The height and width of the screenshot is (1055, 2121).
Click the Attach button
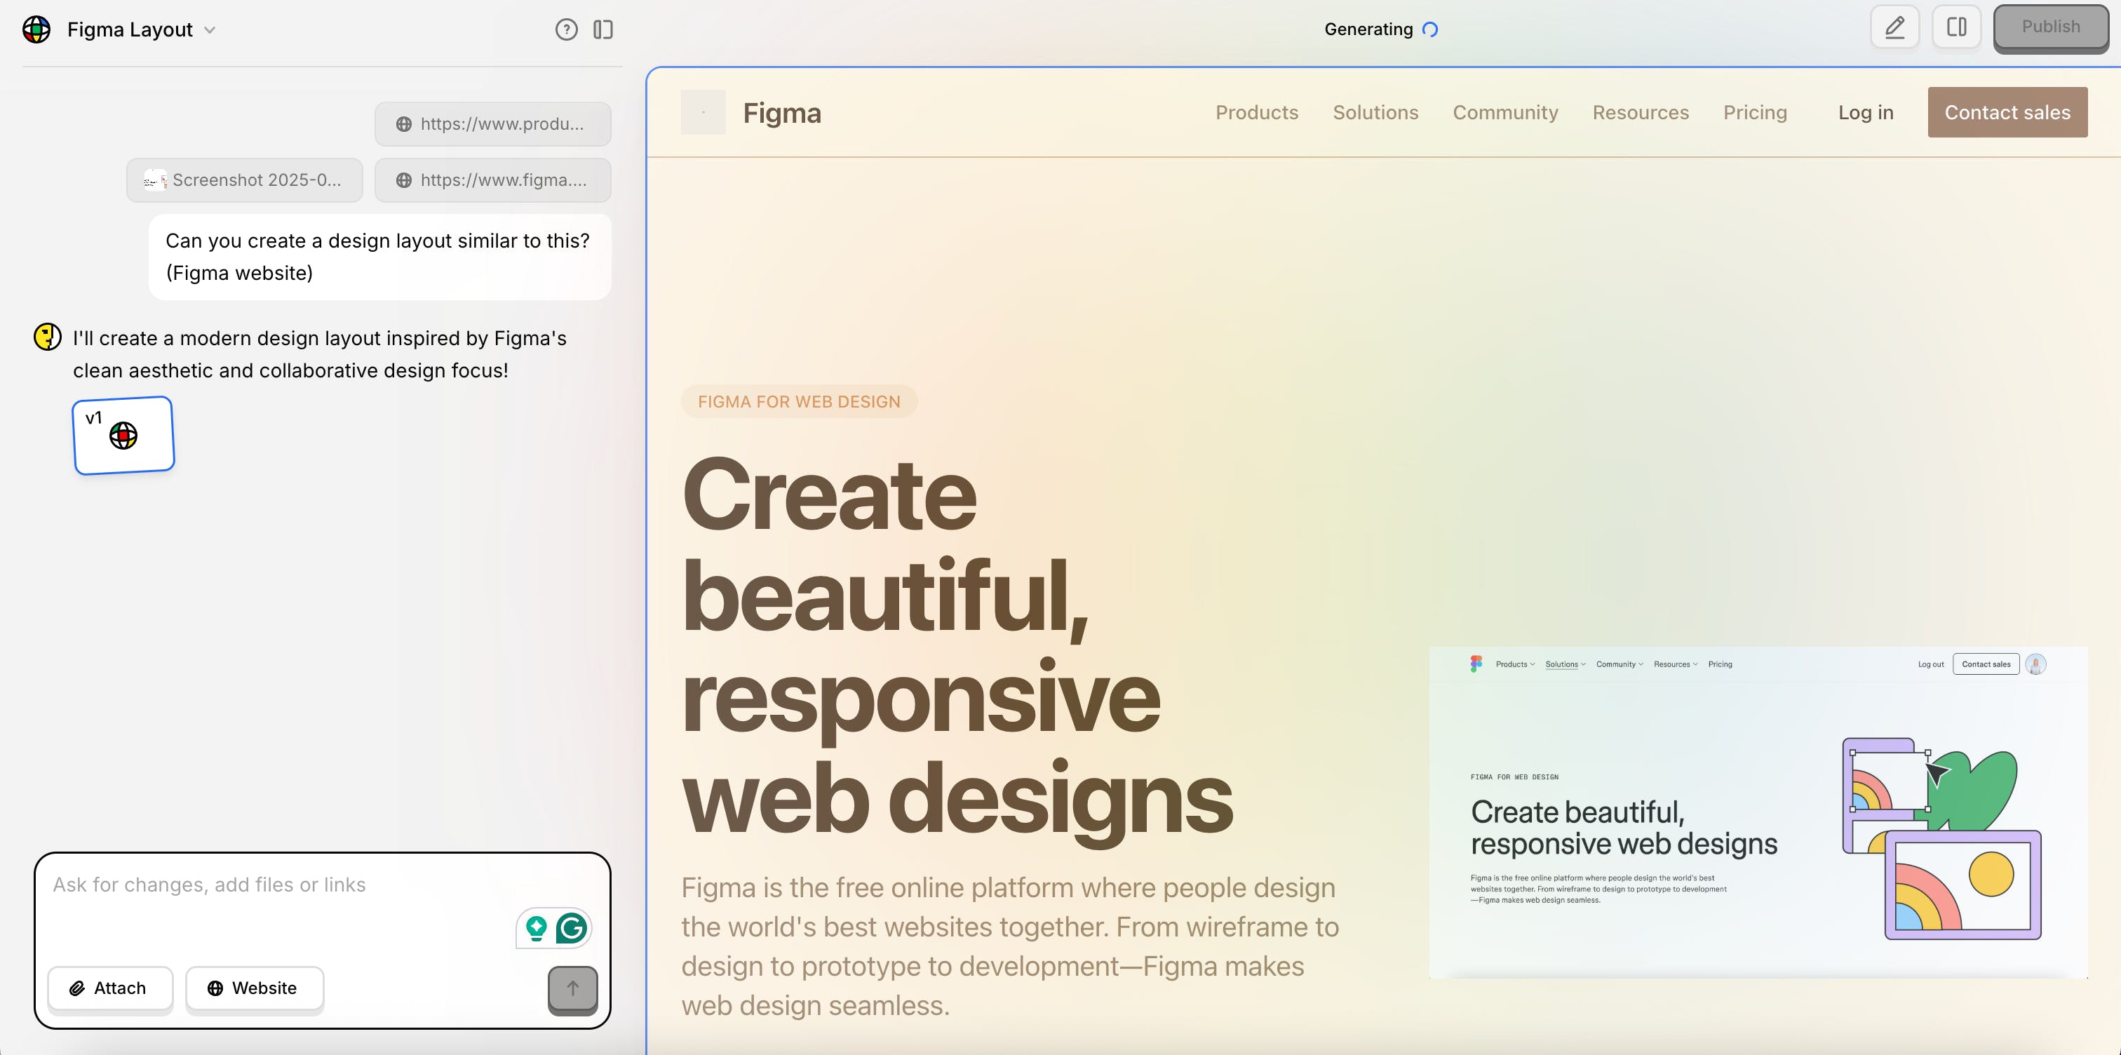(x=110, y=988)
